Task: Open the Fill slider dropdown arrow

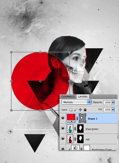Action: pyautogui.click(x=113, y=109)
